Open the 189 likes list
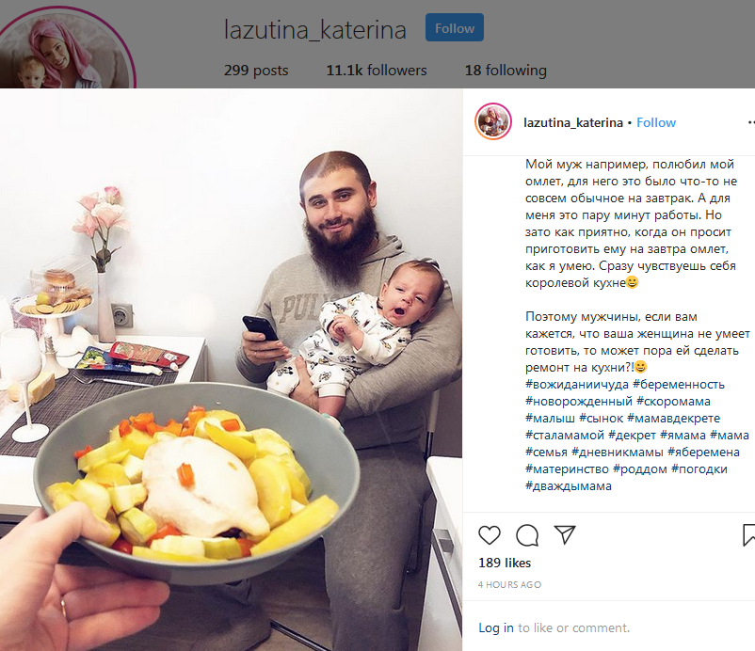Image resolution: width=755 pixels, height=651 pixels. pos(505,563)
